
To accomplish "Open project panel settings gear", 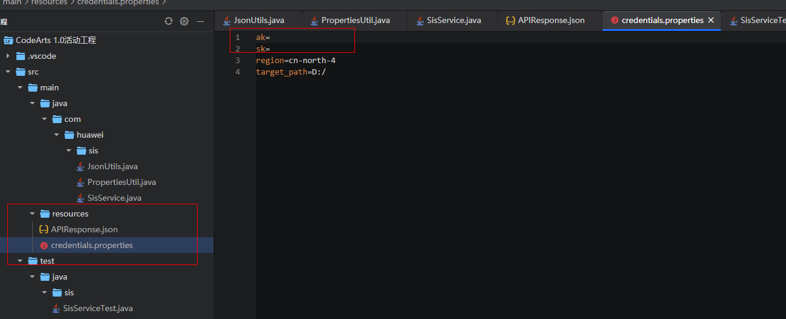I will [184, 21].
